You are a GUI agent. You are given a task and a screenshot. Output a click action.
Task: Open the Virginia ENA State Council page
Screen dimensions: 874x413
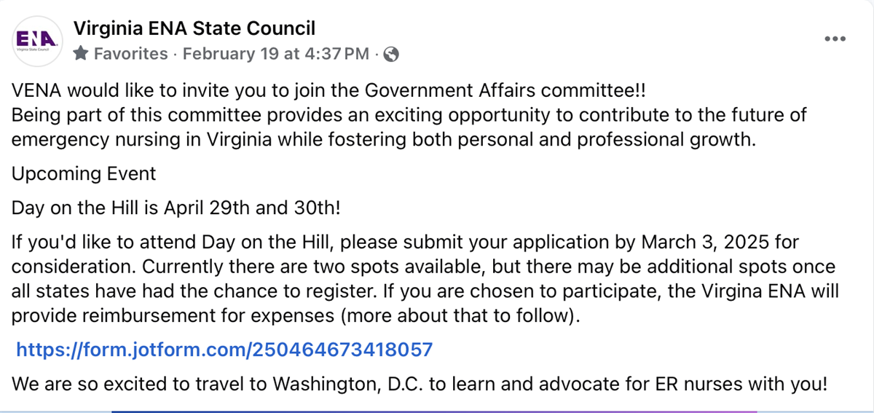pyautogui.click(x=194, y=28)
